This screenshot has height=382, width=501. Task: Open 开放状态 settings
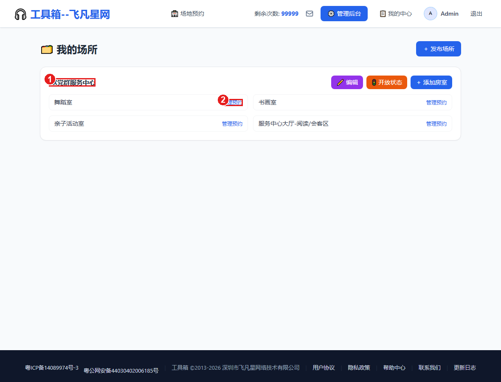[387, 82]
